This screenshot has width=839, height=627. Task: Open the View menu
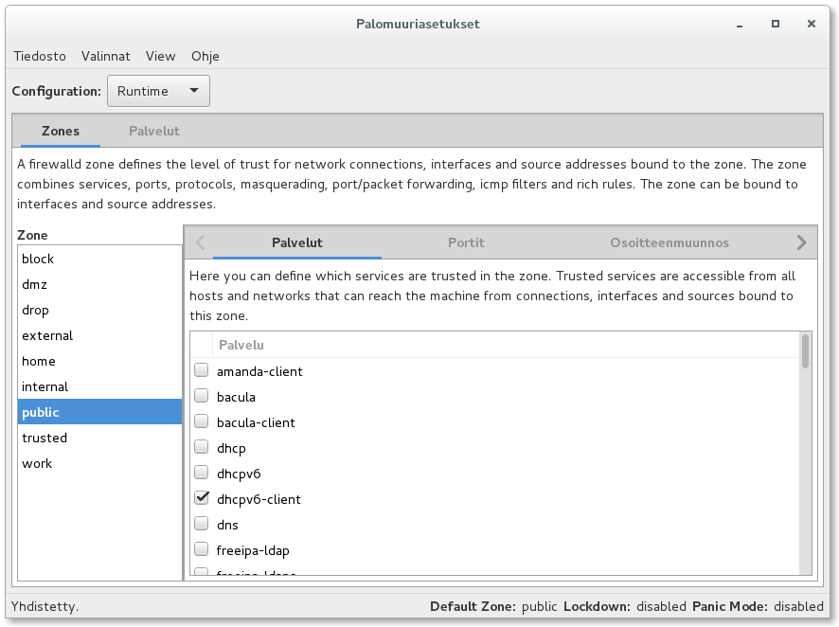pyautogui.click(x=160, y=56)
